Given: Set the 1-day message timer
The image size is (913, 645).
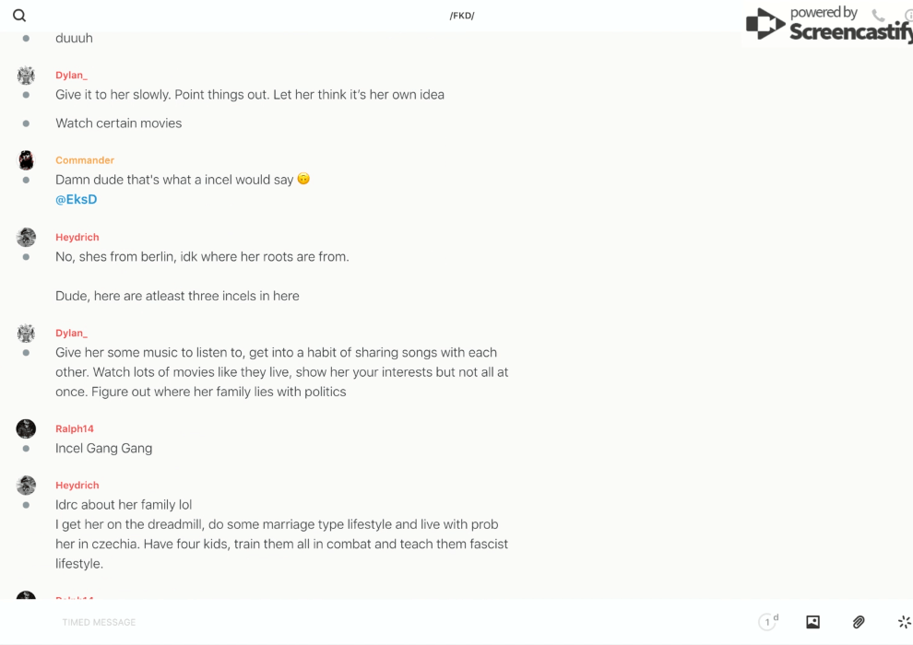Looking at the screenshot, I should tap(767, 622).
